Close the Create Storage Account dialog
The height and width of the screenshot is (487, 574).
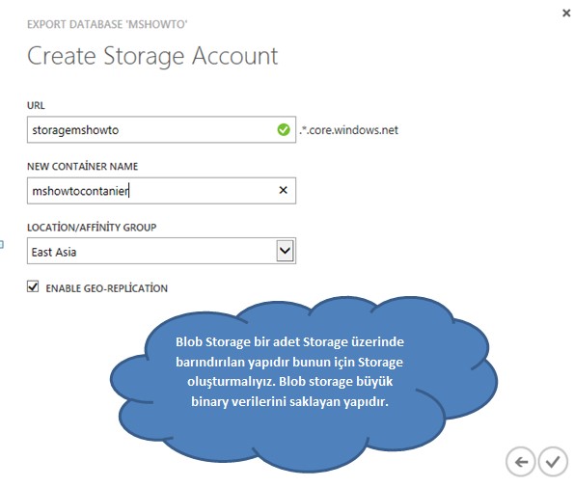566,14
